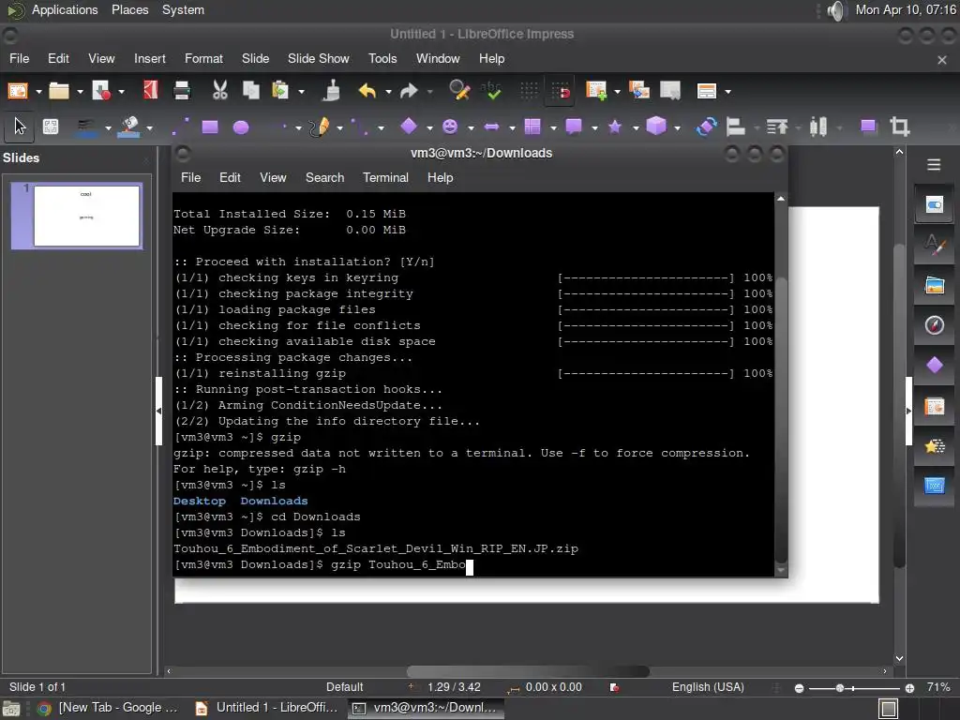This screenshot has height=720, width=960.
Task: Open the Open-file recent documents dropdown
Action: click(80, 92)
